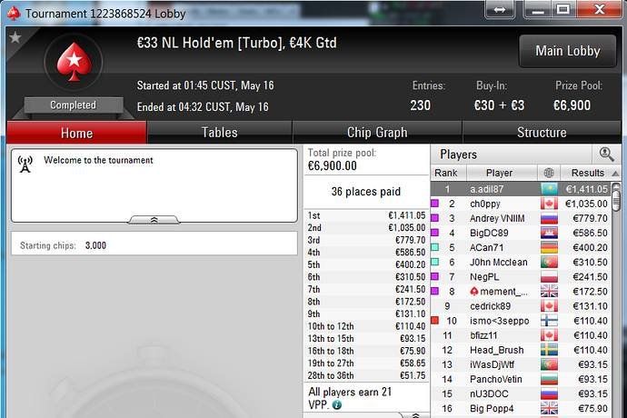Screen dimensions: 627x418
Task: Switch to the Tables tab
Action: pos(220,133)
